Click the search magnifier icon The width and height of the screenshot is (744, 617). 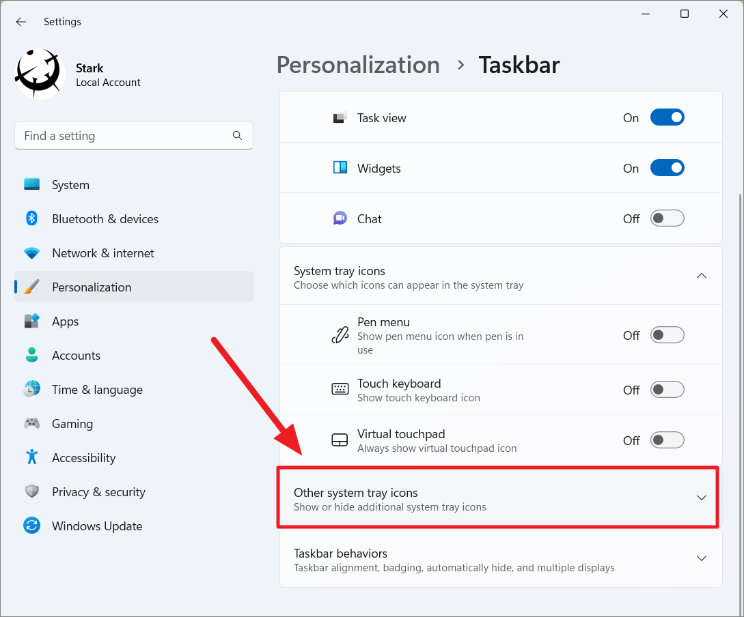click(x=237, y=136)
